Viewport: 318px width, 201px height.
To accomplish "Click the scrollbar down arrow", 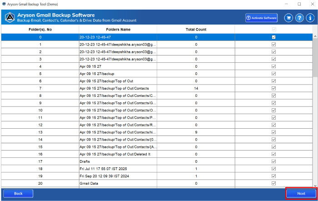I will [315, 185].
